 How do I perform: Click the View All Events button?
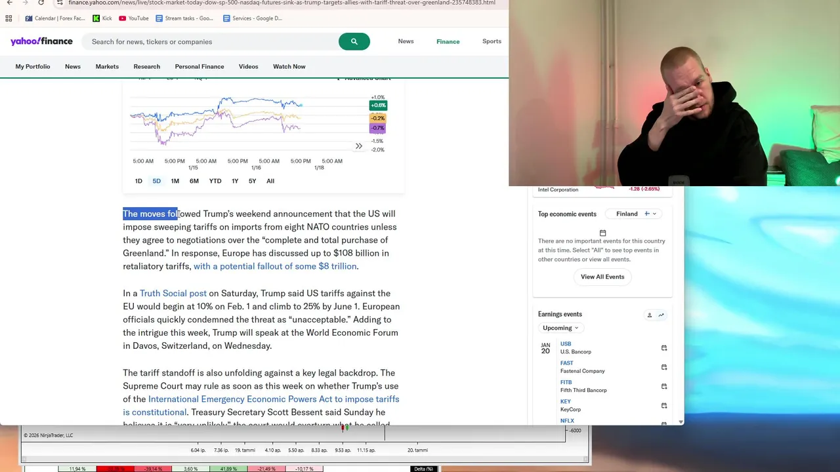(602, 277)
